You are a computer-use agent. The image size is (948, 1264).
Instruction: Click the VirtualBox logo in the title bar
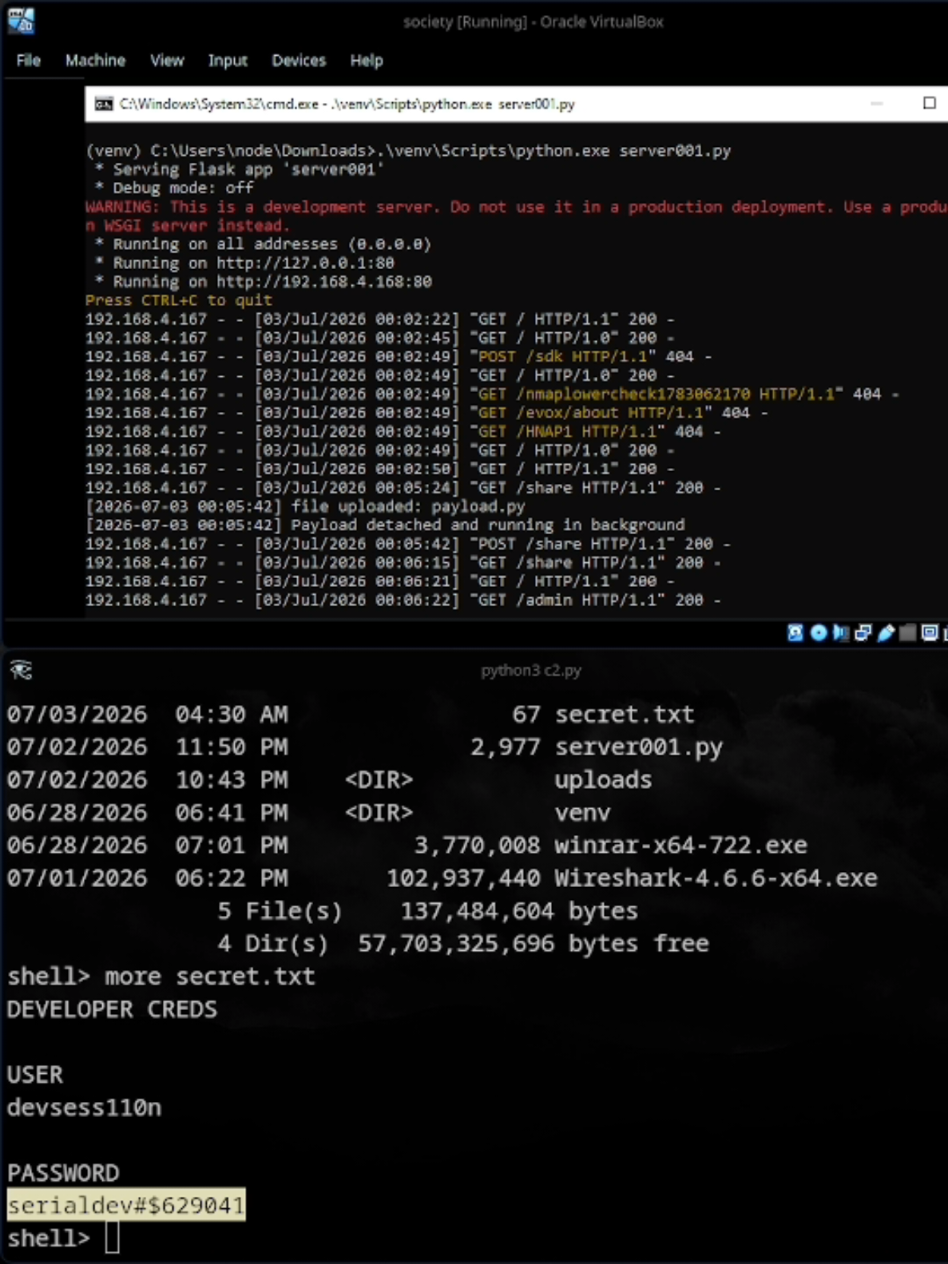tap(21, 20)
